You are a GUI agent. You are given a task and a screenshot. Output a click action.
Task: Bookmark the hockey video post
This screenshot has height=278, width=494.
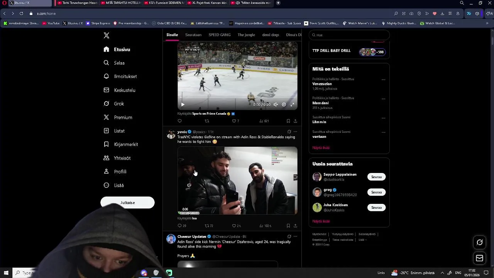[x=288, y=121]
